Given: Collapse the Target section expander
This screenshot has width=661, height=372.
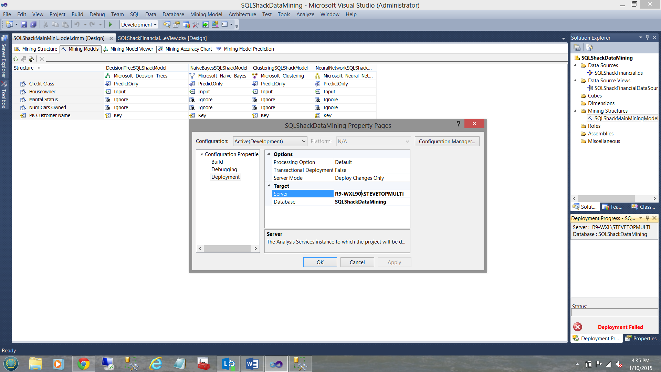Looking at the screenshot, I should 269,186.
